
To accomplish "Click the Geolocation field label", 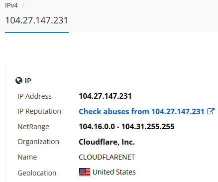I will (37, 173).
